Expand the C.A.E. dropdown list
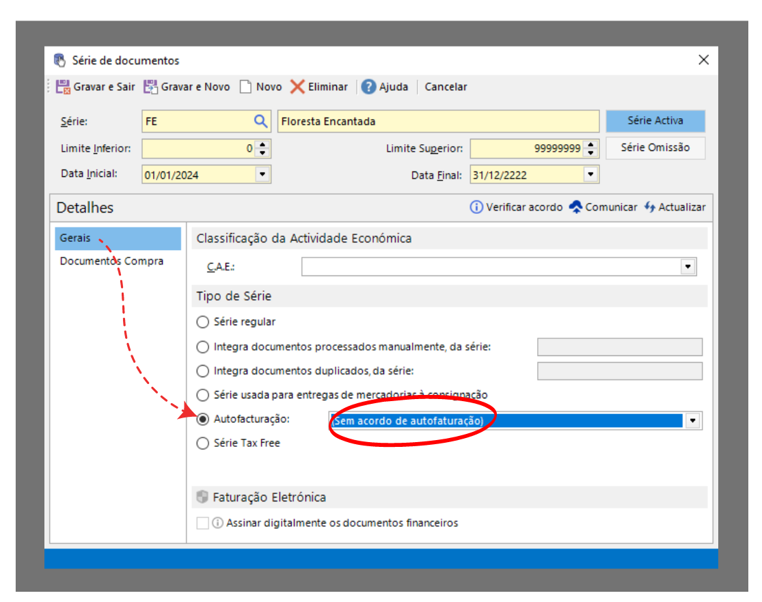762x602 pixels. coord(688,266)
